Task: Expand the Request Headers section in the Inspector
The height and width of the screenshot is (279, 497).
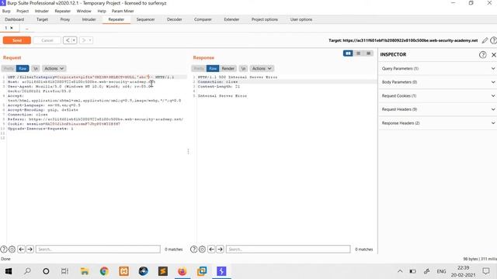Action: click(437, 109)
